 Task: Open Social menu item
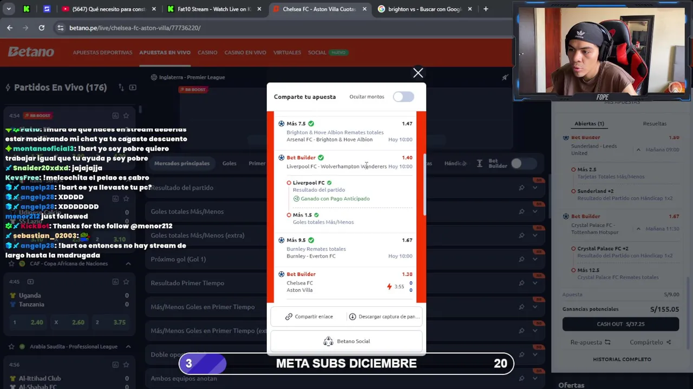317,52
